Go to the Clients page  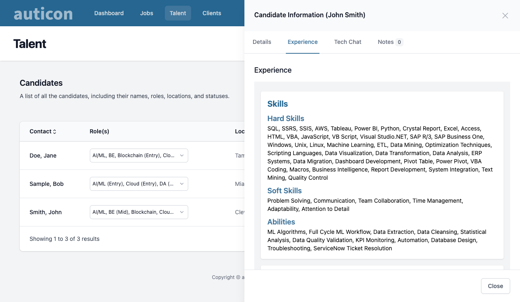(212, 13)
